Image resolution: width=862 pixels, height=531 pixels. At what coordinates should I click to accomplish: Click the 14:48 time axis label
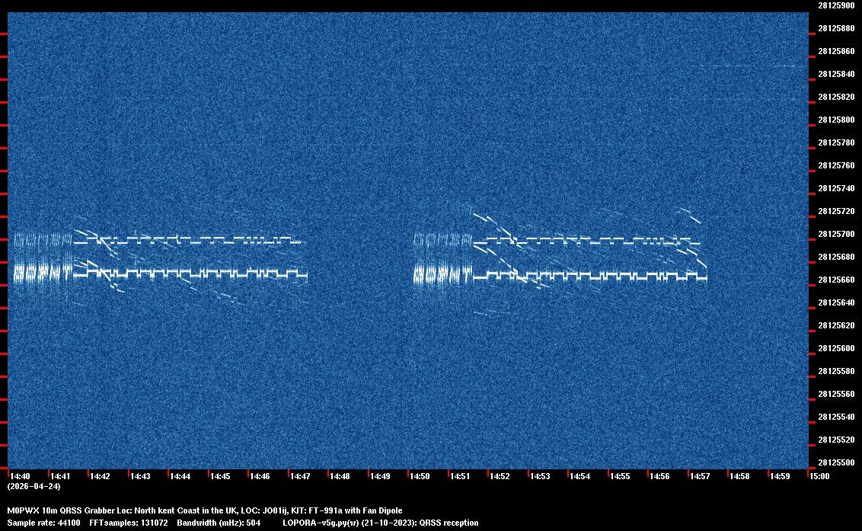pos(340,476)
